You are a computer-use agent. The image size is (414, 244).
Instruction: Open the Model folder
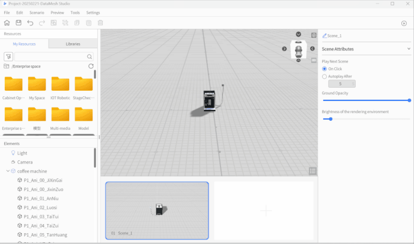click(84, 119)
